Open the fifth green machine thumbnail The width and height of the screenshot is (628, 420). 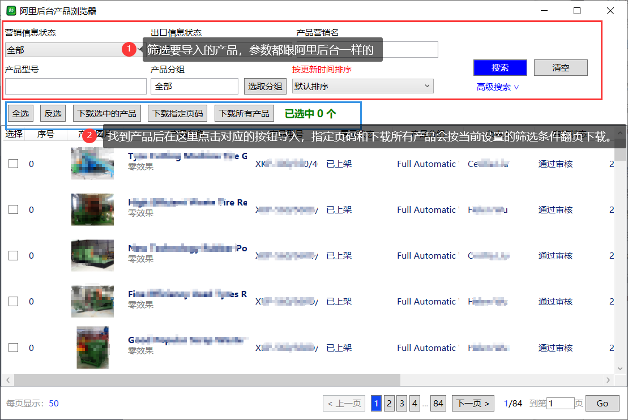tap(92, 348)
